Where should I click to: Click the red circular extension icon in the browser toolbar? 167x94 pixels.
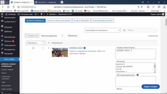148,7
